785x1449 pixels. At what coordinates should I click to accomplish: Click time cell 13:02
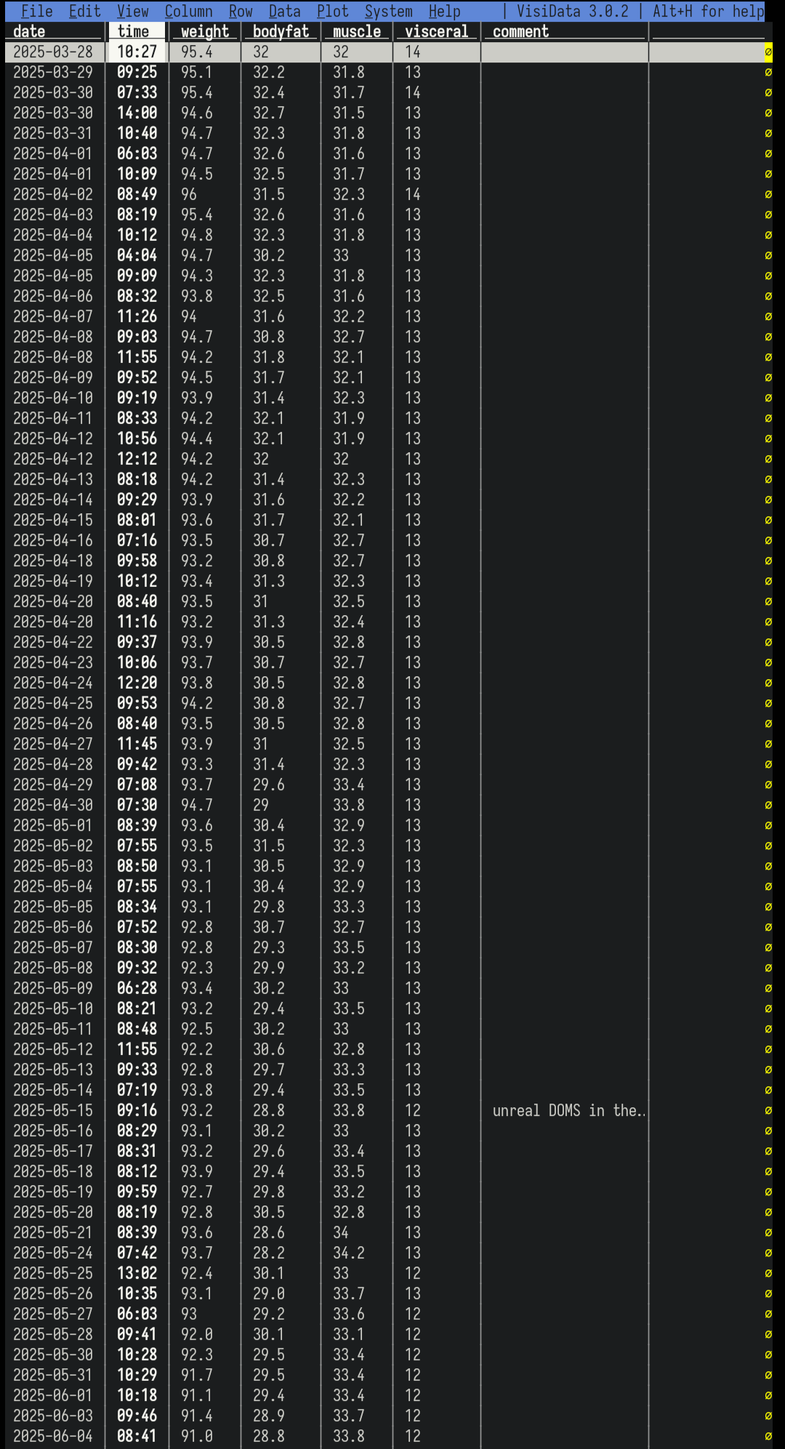pyautogui.click(x=137, y=1273)
